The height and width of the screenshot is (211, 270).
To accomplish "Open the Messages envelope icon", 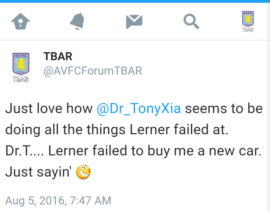I will point(134,22).
